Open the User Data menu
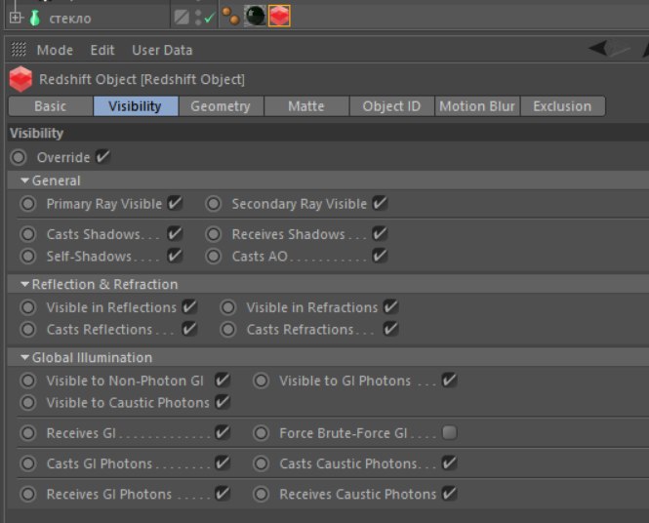Viewport: 649px width, 523px height. [x=162, y=50]
